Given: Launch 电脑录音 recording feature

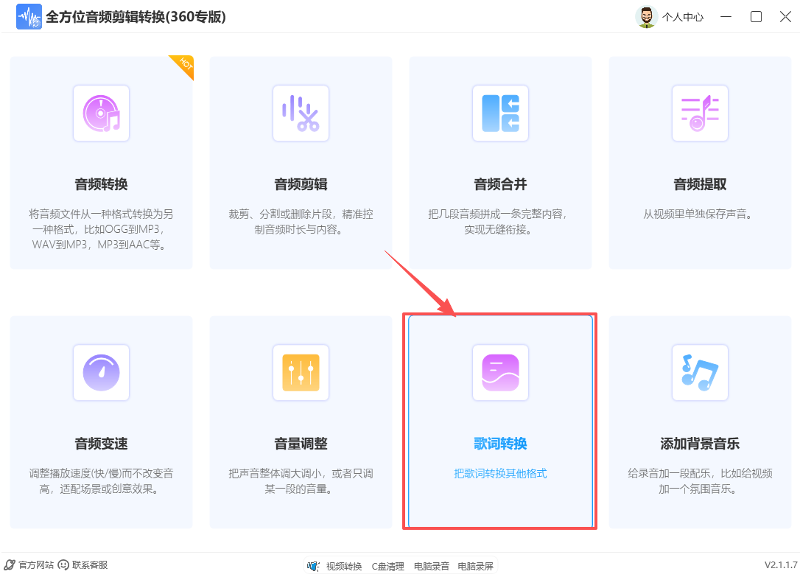Looking at the screenshot, I should pos(431,566).
